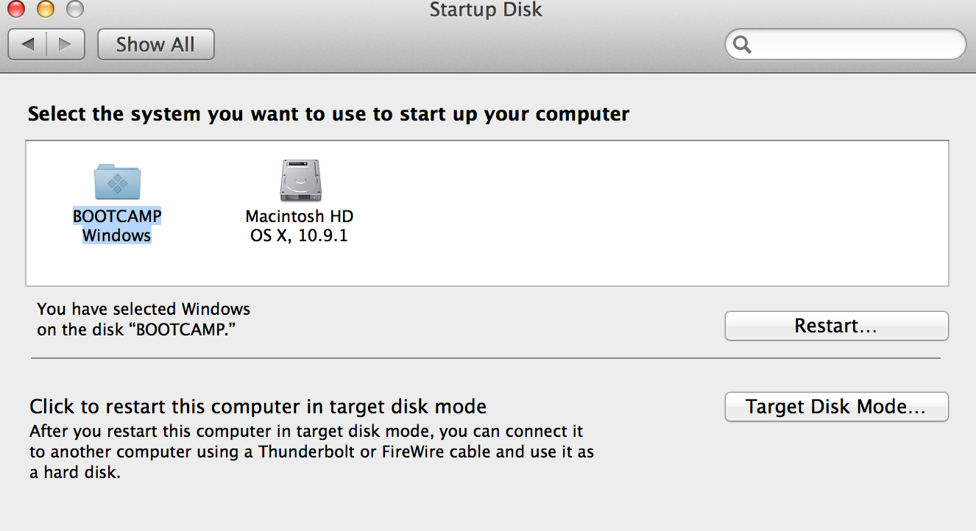Click the back navigation arrow
This screenshot has width=976, height=531.
[28, 44]
